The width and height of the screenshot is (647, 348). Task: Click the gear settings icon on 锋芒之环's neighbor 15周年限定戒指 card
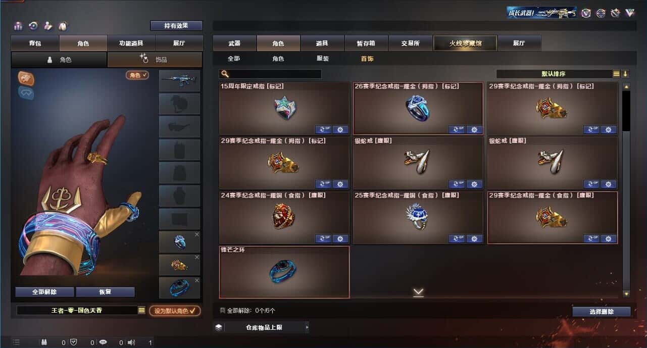tap(340, 130)
